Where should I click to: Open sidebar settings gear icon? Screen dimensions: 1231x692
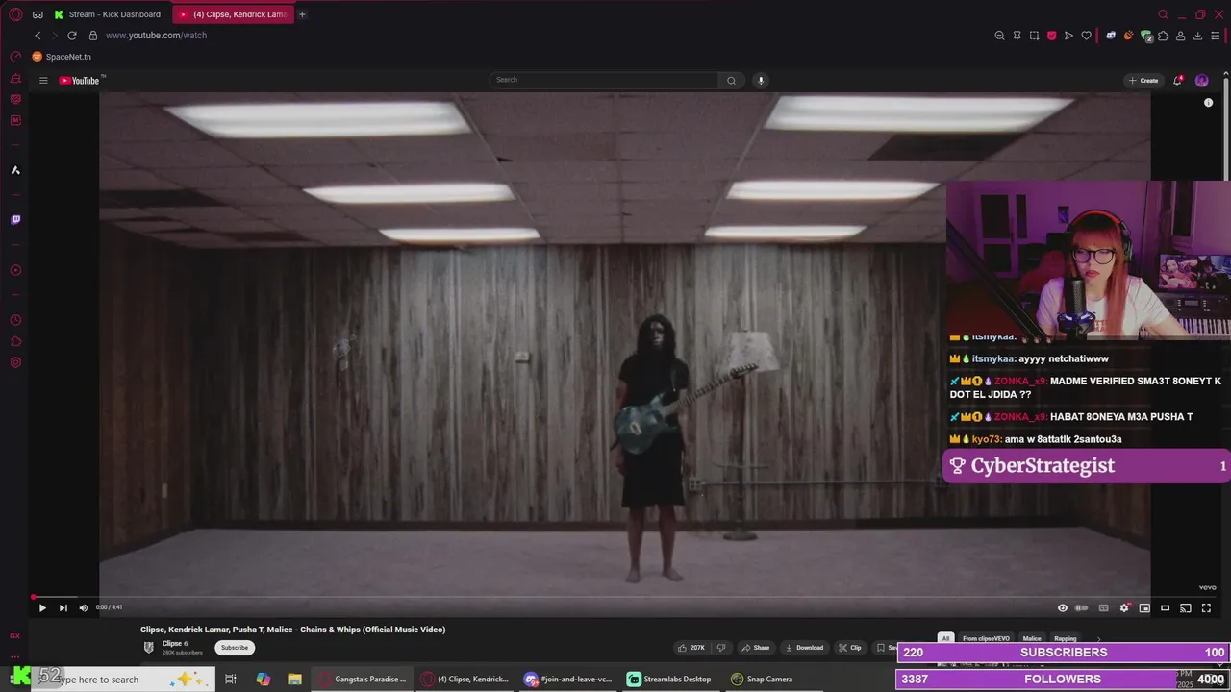pyautogui.click(x=15, y=362)
